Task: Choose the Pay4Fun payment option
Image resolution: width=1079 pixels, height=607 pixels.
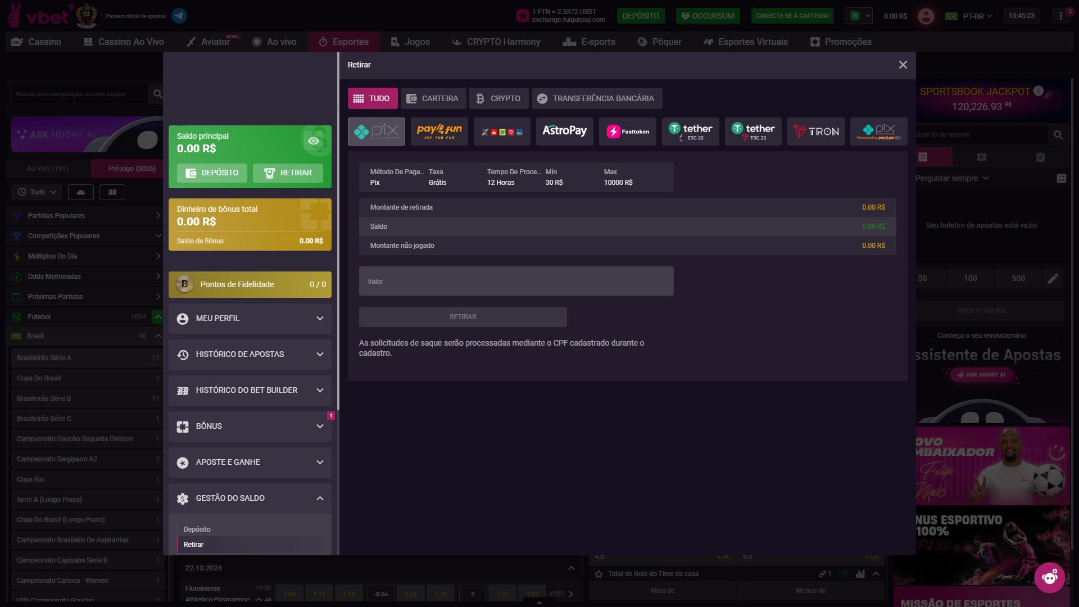Action: (x=439, y=132)
